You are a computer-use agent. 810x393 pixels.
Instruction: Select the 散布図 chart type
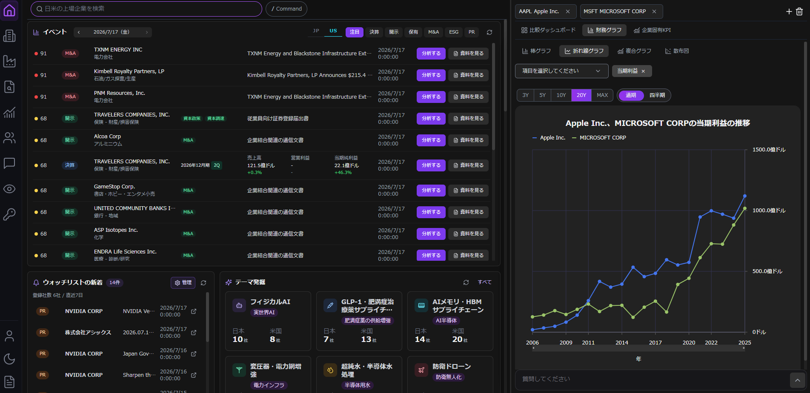tap(677, 51)
